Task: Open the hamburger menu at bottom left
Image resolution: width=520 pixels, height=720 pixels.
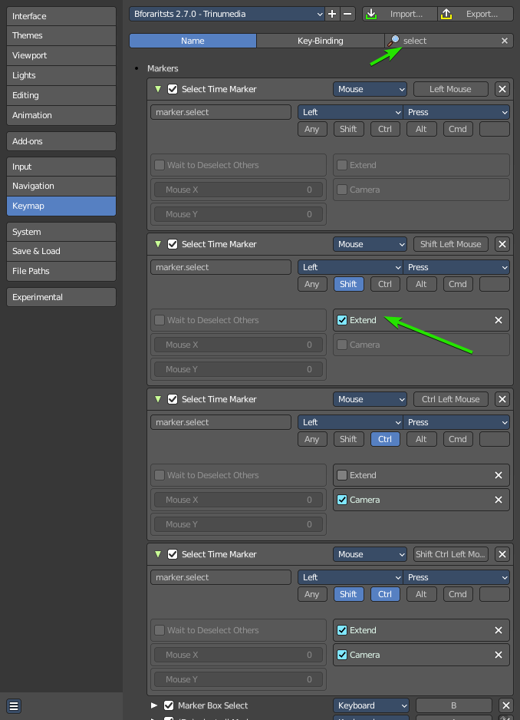Action: point(14,705)
